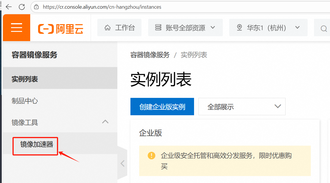Click the 容器镜像服务 sidebar title
330x183 pixels.
tap(35, 55)
